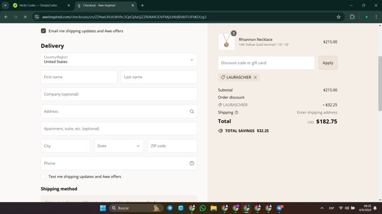Remove the LAURASCHIER discount tag
Viewport: 382px width, 214px height.
(255, 77)
